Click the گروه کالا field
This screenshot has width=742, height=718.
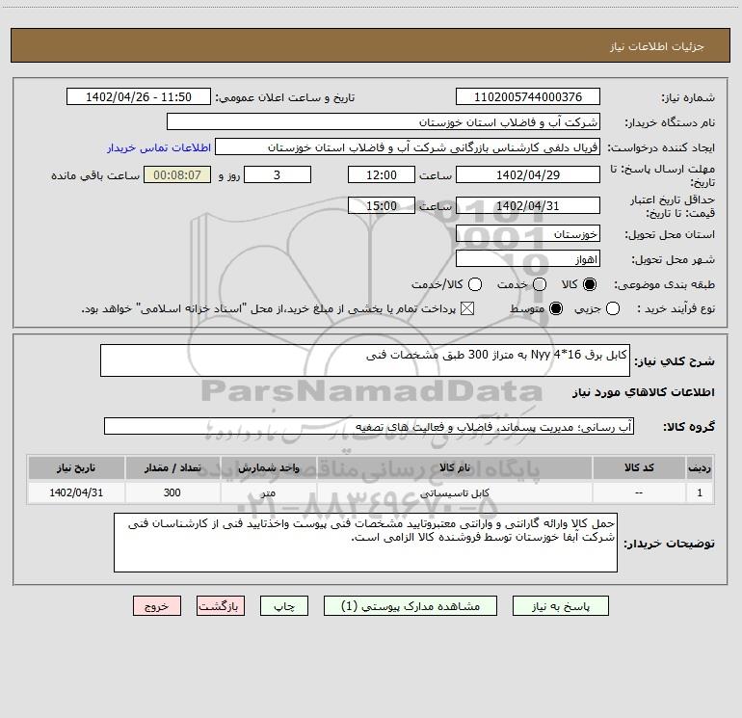369,426
